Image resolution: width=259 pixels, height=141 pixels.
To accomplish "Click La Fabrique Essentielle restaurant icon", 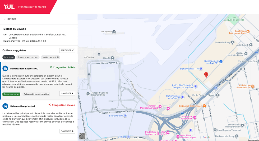I will [253, 86].
